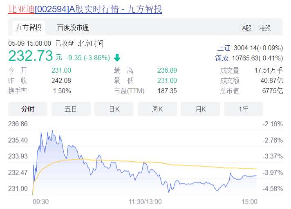
Task: Open the 周K weekly candlestick chart
Action: pyautogui.click(x=157, y=109)
